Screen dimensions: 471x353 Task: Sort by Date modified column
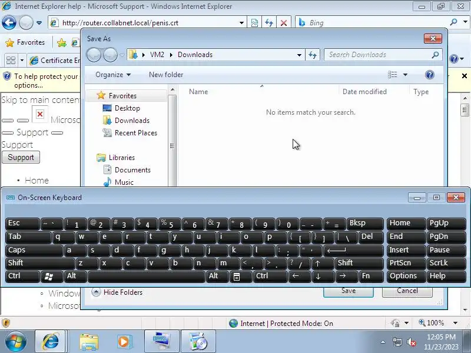point(364,92)
